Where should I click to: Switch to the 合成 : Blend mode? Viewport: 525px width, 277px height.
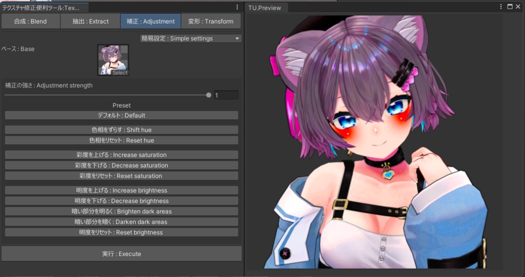tap(30, 22)
